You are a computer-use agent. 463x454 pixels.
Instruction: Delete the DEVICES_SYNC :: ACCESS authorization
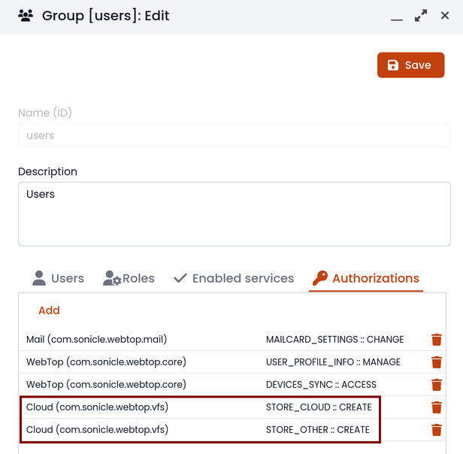click(x=437, y=385)
